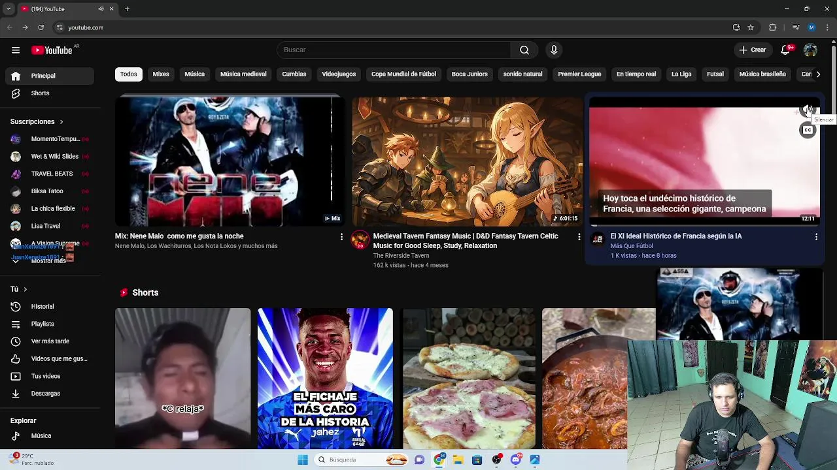Open the Nene Malo mix thumbnail
Screen dimensions: 837x470
pos(230,161)
